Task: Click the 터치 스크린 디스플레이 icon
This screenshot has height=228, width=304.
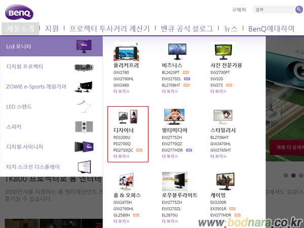Action: tap(84, 167)
